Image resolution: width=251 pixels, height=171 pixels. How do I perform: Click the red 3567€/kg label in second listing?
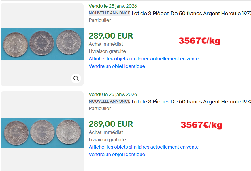(201, 125)
